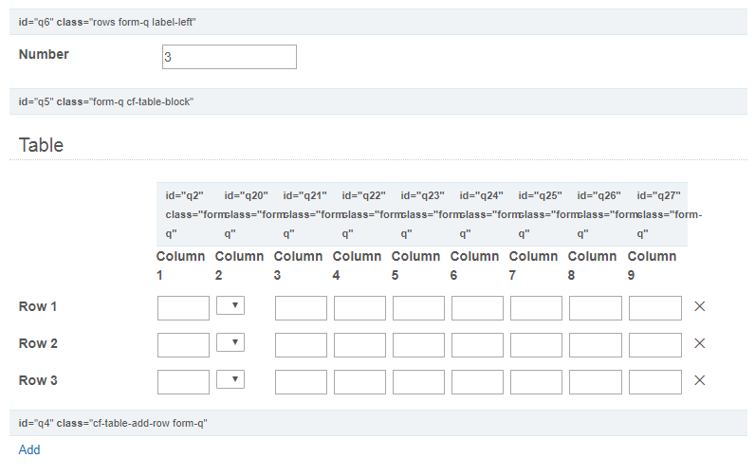Click the Table section heading

pos(42,145)
